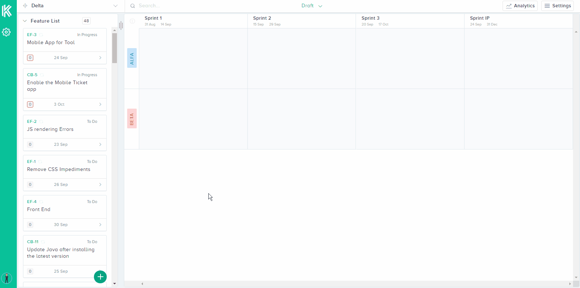Click the info icon beside Sprint 1
The height and width of the screenshot is (288, 580).
pos(132,21)
